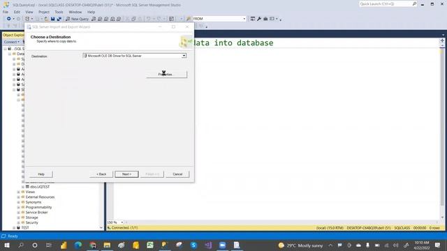Click the SQLCLASS database name in status bar

click(402, 228)
